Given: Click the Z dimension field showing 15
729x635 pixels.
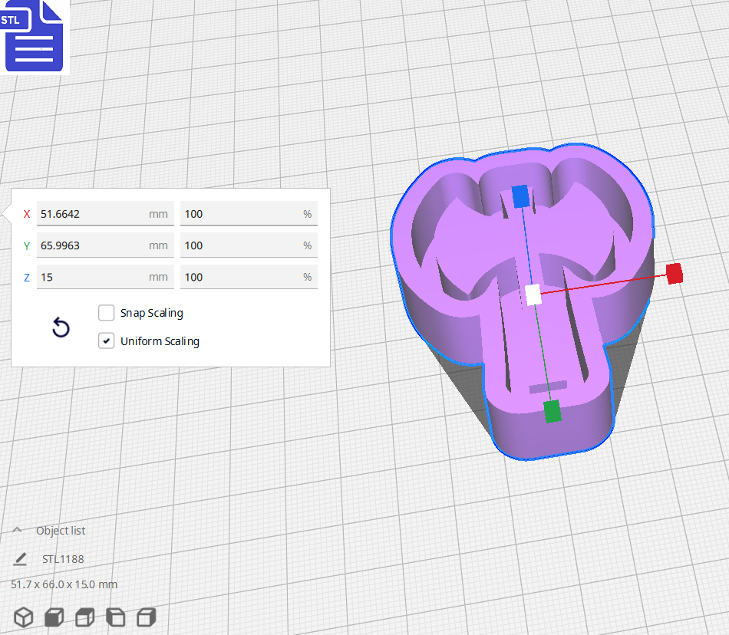Looking at the screenshot, I should pyautogui.click(x=105, y=276).
